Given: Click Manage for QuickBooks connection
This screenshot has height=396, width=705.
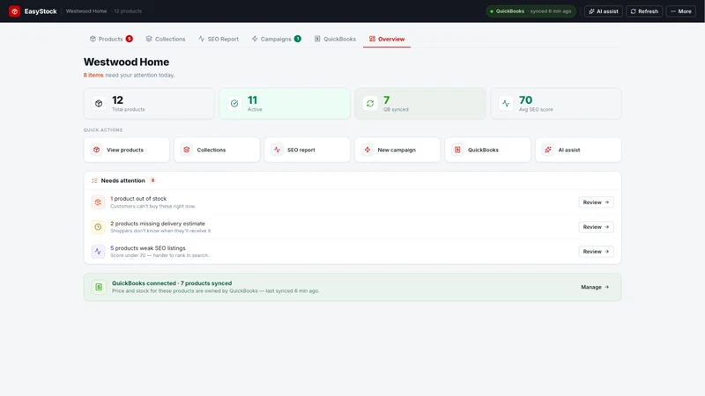Looking at the screenshot, I should coord(595,287).
